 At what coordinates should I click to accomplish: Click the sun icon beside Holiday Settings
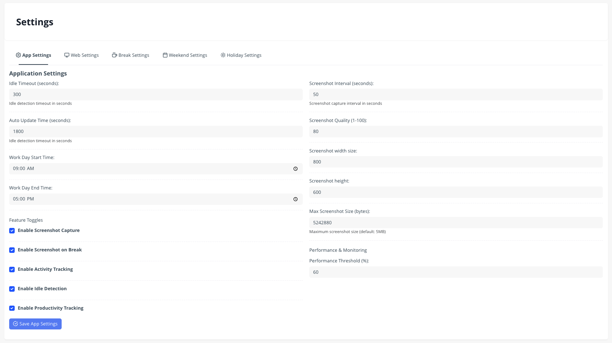pyautogui.click(x=223, y=55)
